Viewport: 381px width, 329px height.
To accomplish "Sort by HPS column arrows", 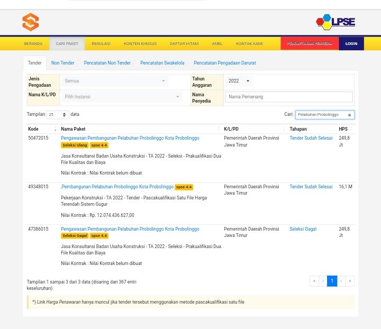I will (351, 129).
